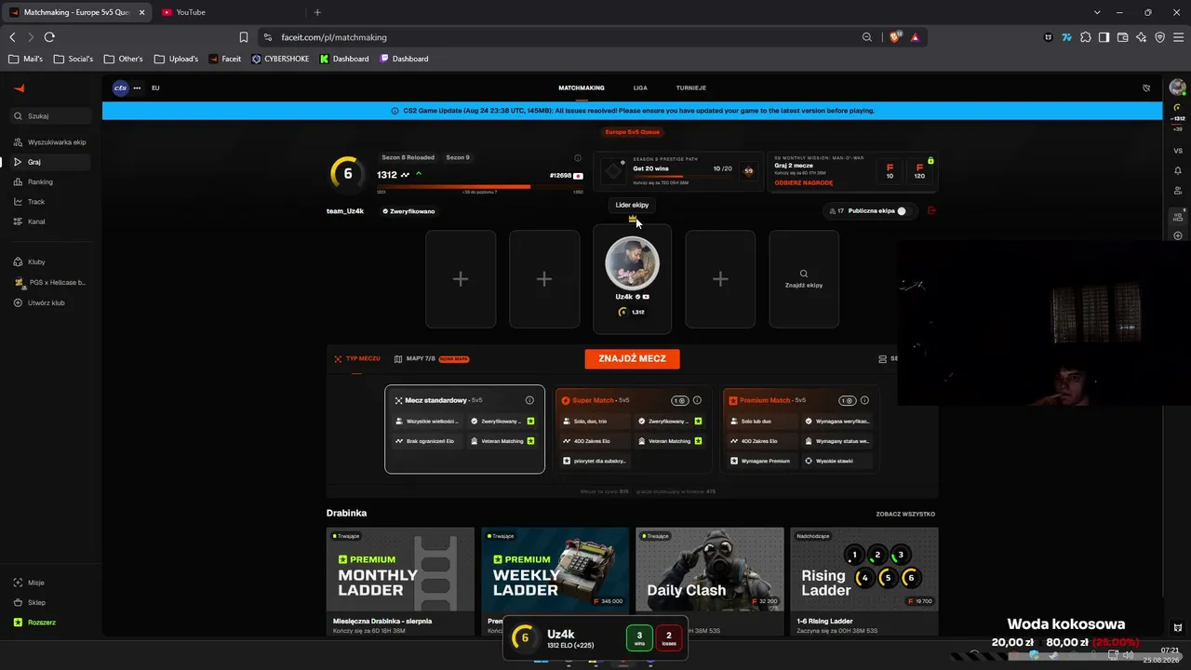Click the Szukaj search field

tap(51, 116)
